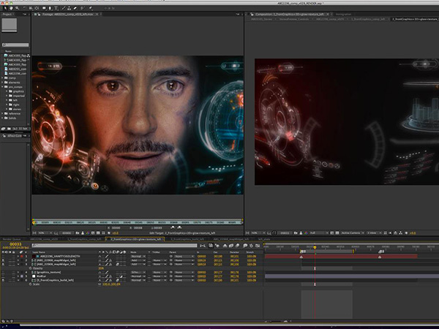The image size is (439, 329).
Task: Select the Type text tool
Action: pos(56,8)
